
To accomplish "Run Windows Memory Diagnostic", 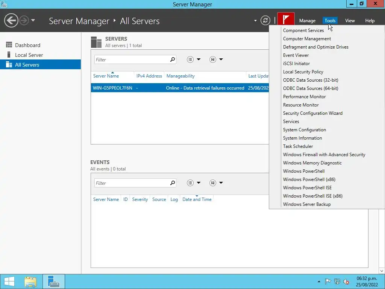I will (312, 163).
